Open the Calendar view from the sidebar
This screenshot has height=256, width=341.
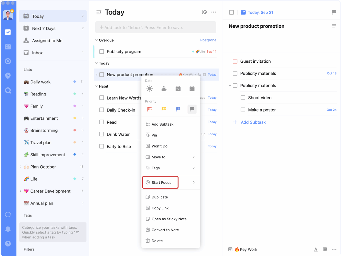tap(8, 46)
